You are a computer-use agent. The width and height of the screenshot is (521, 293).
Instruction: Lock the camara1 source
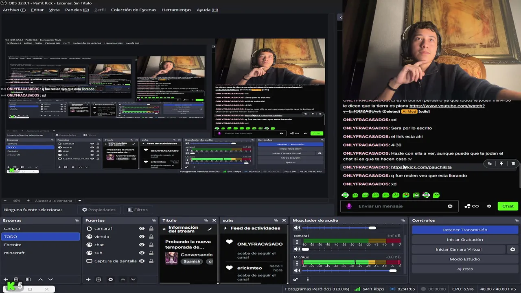[x=151, y=229]
